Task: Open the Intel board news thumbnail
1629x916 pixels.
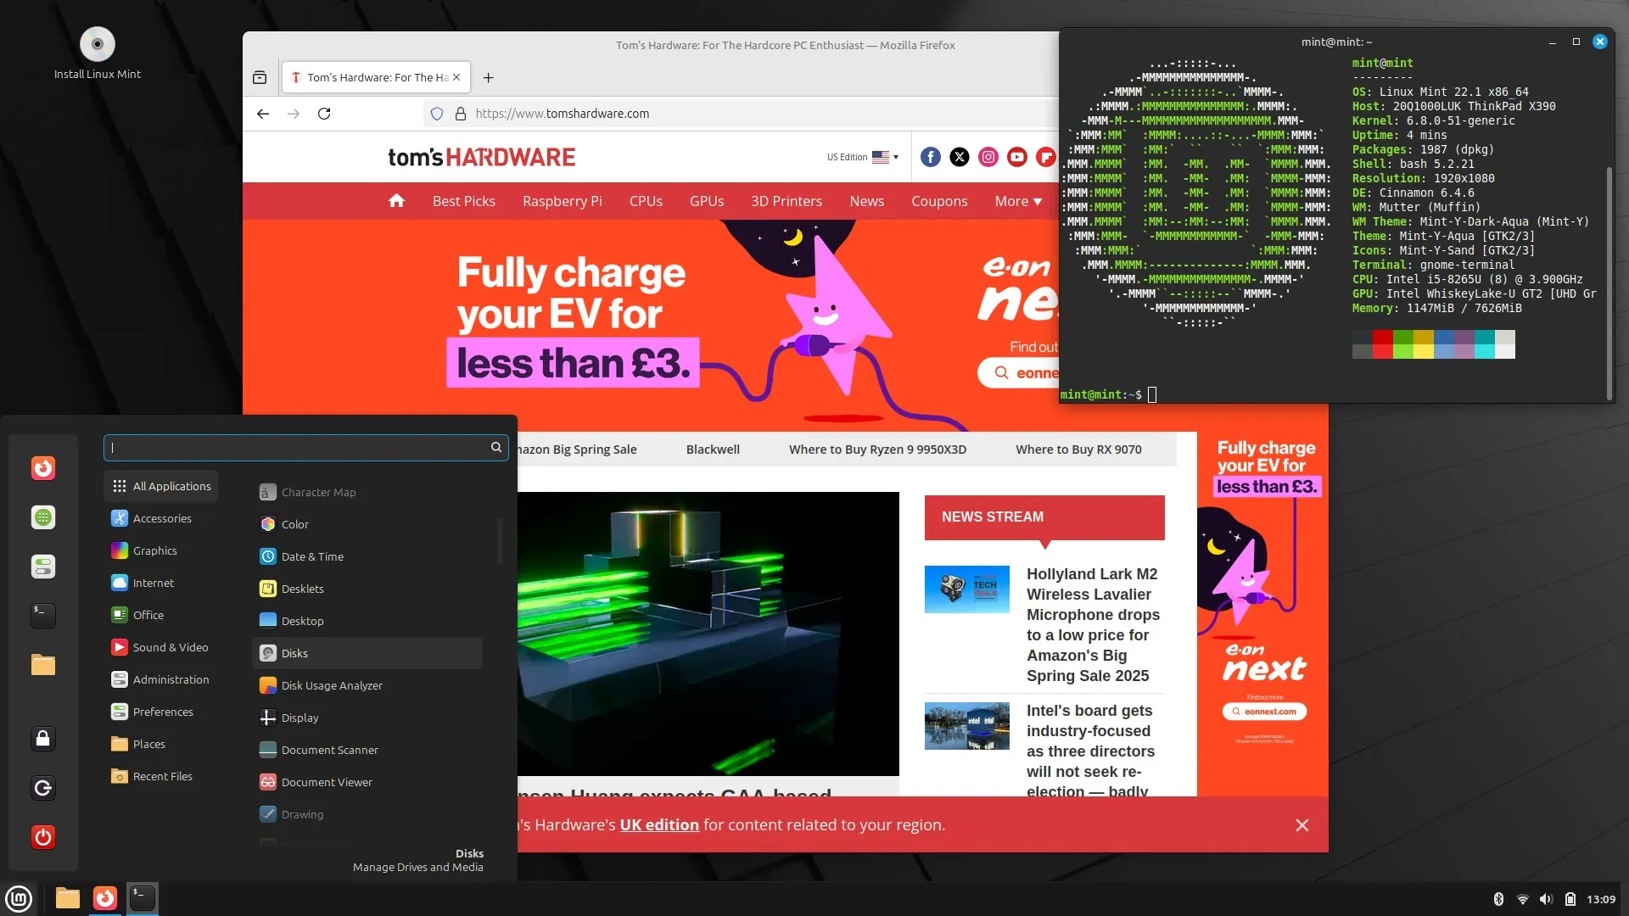Action: [967, 726]
